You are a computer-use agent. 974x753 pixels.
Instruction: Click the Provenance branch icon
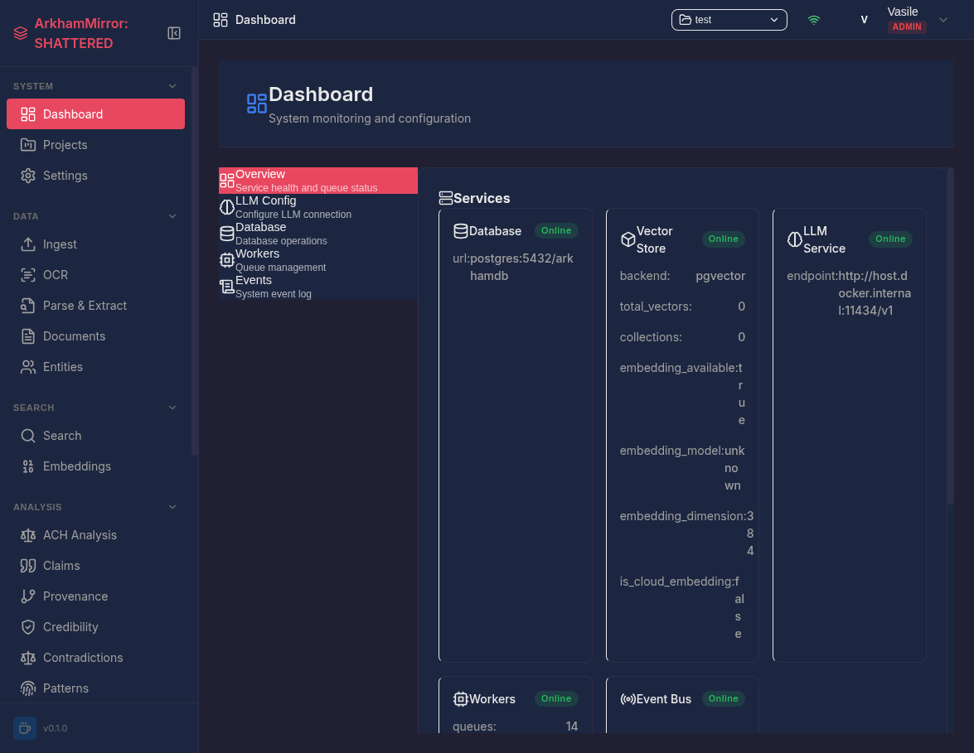[28, 596]
